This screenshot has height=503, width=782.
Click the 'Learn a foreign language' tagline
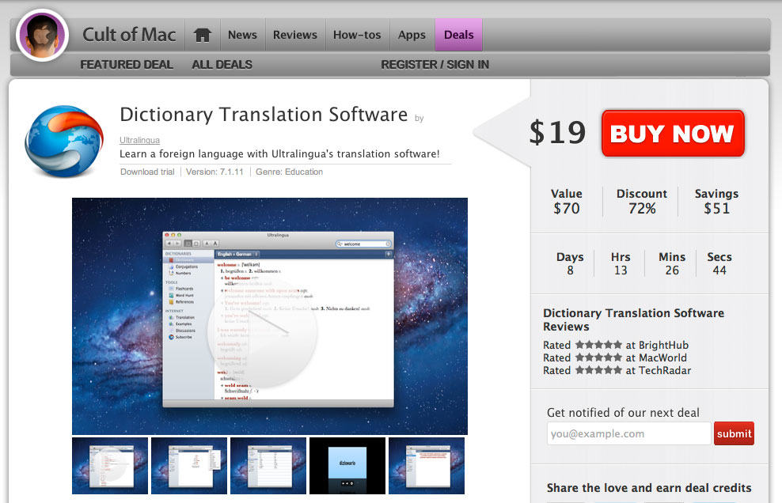point(279,154)
